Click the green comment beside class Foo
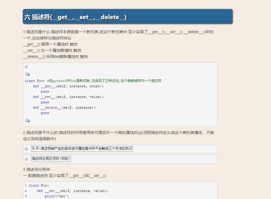This screenshot has width=271, height=199. [104, 81]
